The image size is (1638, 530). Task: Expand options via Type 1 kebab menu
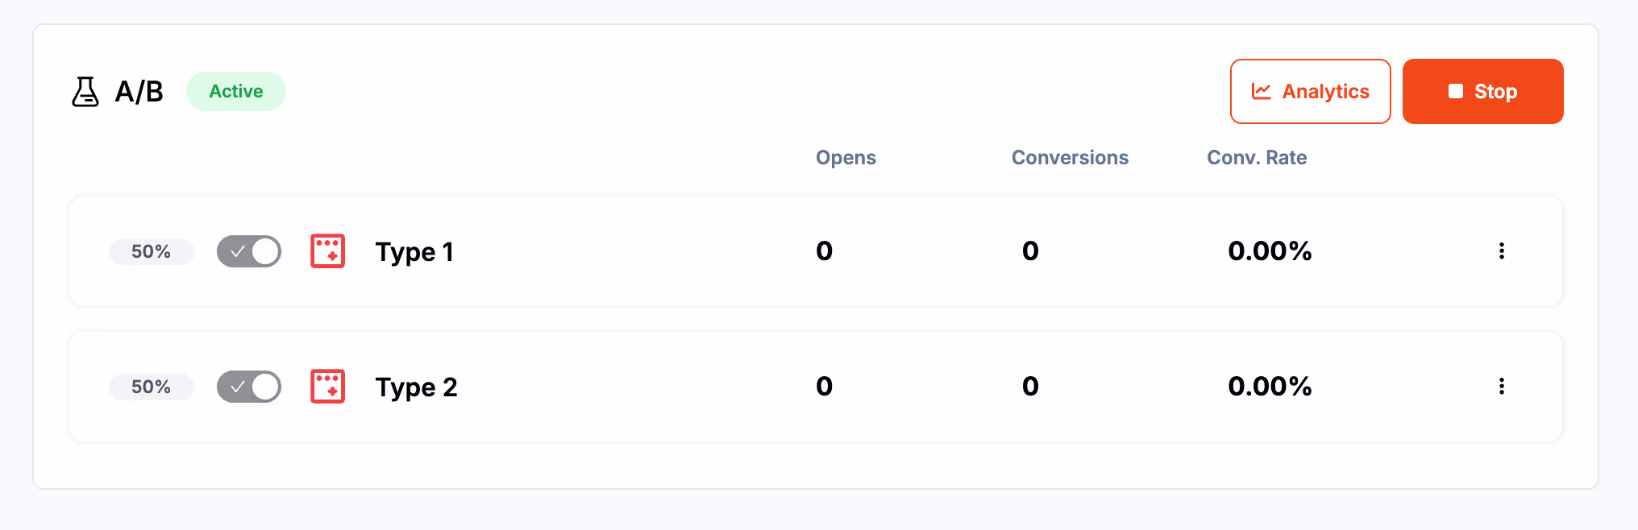tap(1502, 251)
